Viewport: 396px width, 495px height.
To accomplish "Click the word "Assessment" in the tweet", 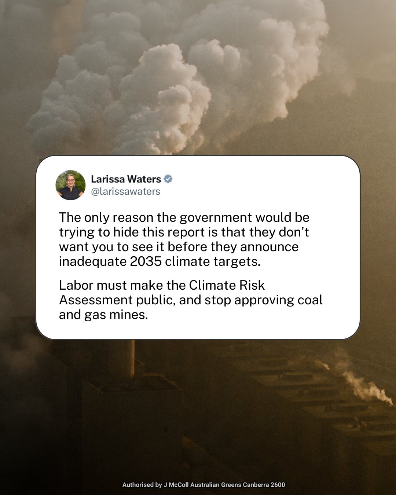I will 96,300.
